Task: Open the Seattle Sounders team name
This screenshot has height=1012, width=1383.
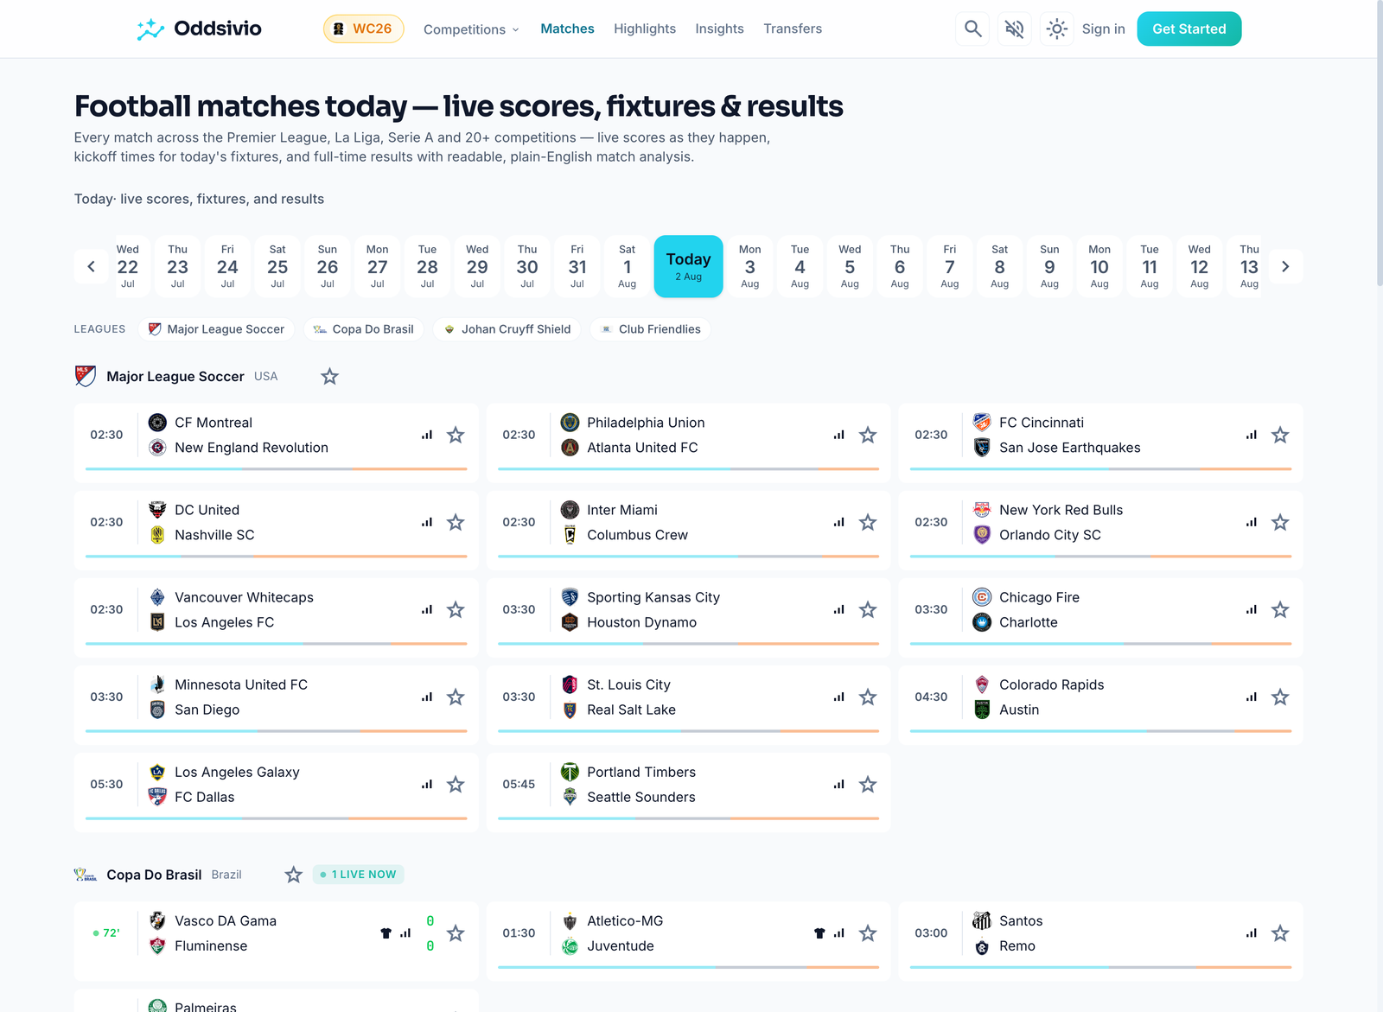Action: (x=641, y=797)
